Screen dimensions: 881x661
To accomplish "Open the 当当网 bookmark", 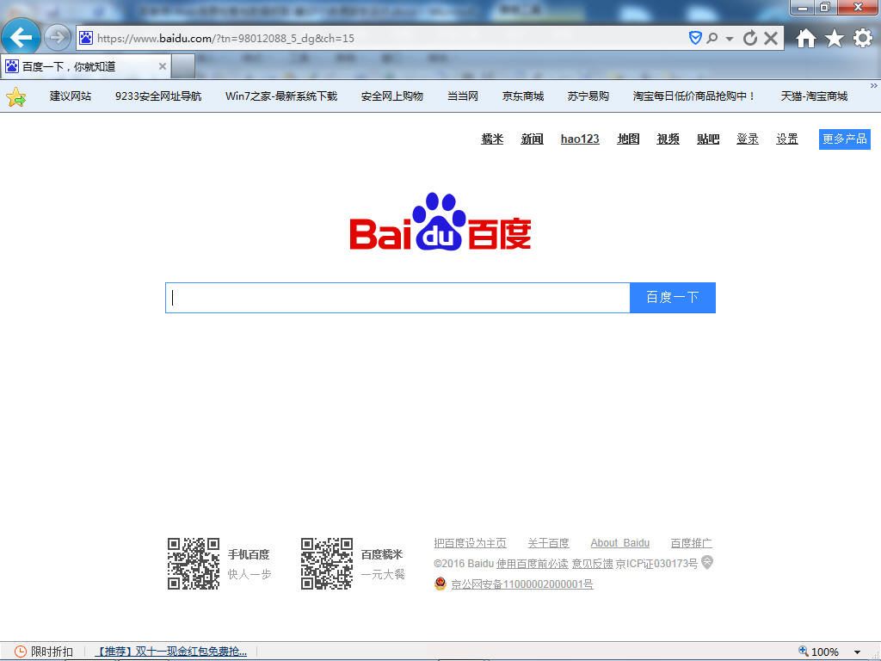I will click(462, 96).
